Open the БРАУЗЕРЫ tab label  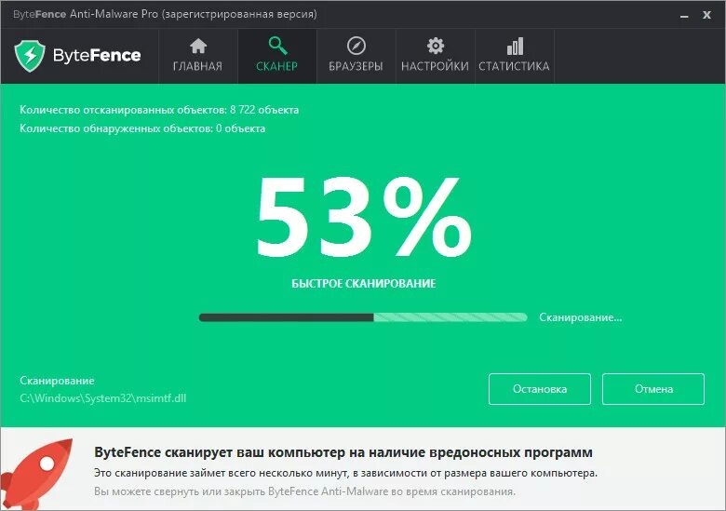356,66
